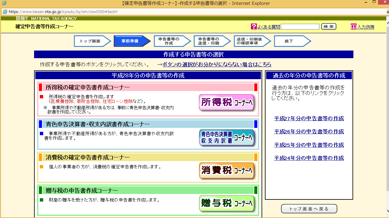Viewport: 389px width, 218px height.
Task: Click the Internet Explorer icon in the title bar
Action: [x=4, y=4]
